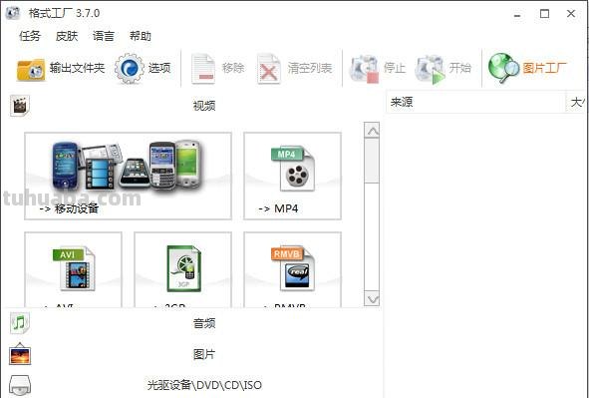
Task: Open the 输出文件夹 output folder
Action: (61, 69)
